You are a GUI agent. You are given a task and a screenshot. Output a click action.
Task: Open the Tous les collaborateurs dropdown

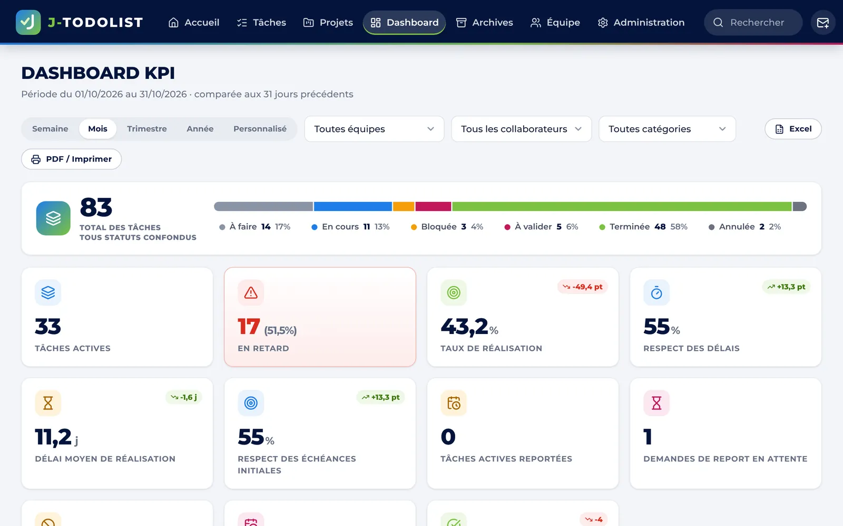pyautogui.click(x=521, y=129)
